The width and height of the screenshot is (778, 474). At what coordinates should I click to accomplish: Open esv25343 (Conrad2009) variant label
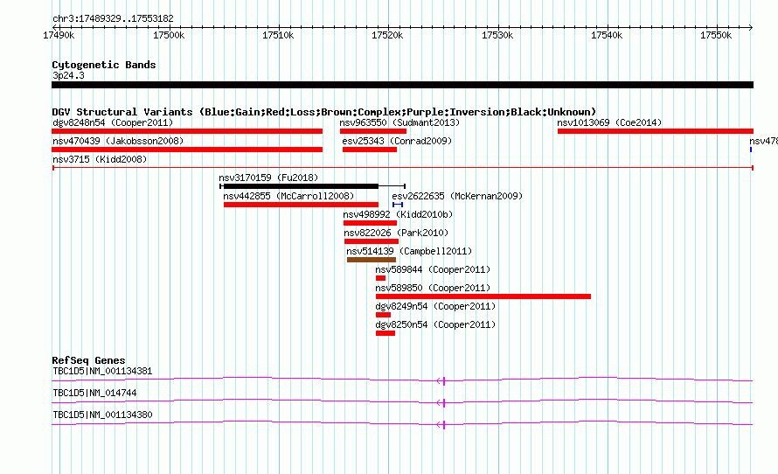click(x=397, y=141)
